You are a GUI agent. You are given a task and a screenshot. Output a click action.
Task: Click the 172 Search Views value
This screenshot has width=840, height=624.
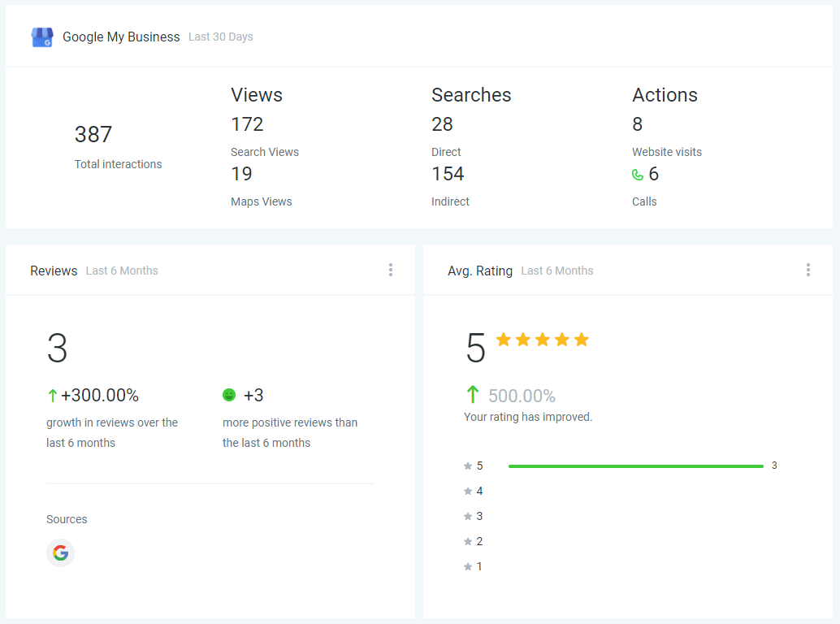tap(247, 124)
